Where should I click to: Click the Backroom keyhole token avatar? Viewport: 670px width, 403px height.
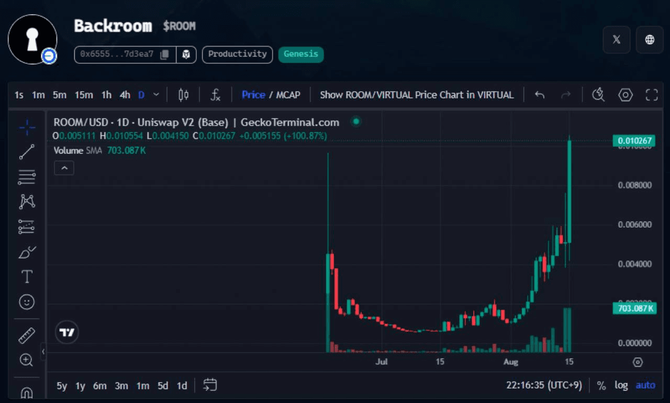(x=32, y=39)
